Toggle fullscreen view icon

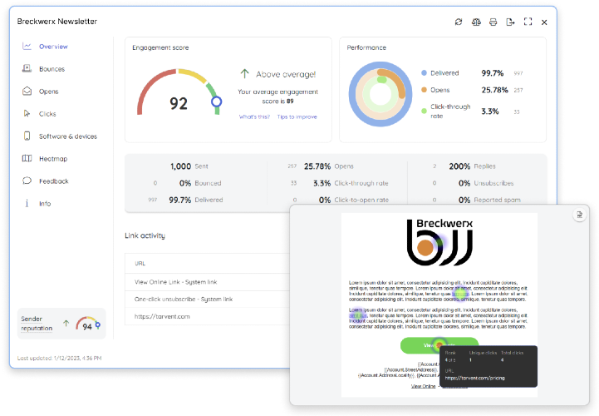pos(528,22)
